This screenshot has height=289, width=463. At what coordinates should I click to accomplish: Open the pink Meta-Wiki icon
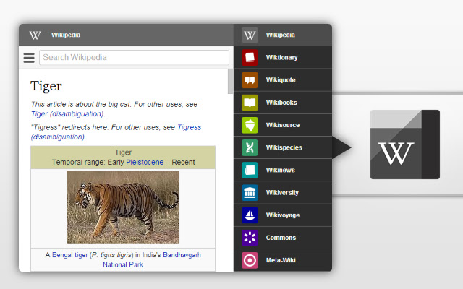(250, 260)
